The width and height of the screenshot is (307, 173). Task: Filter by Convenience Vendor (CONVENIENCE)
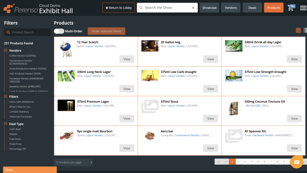[21, 62]
